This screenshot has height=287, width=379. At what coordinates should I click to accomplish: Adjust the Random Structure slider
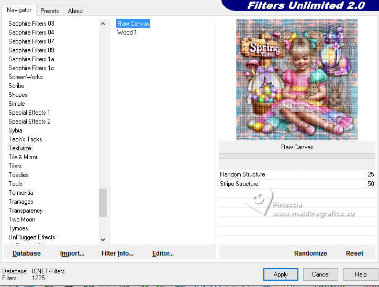(x=297, y=174)
